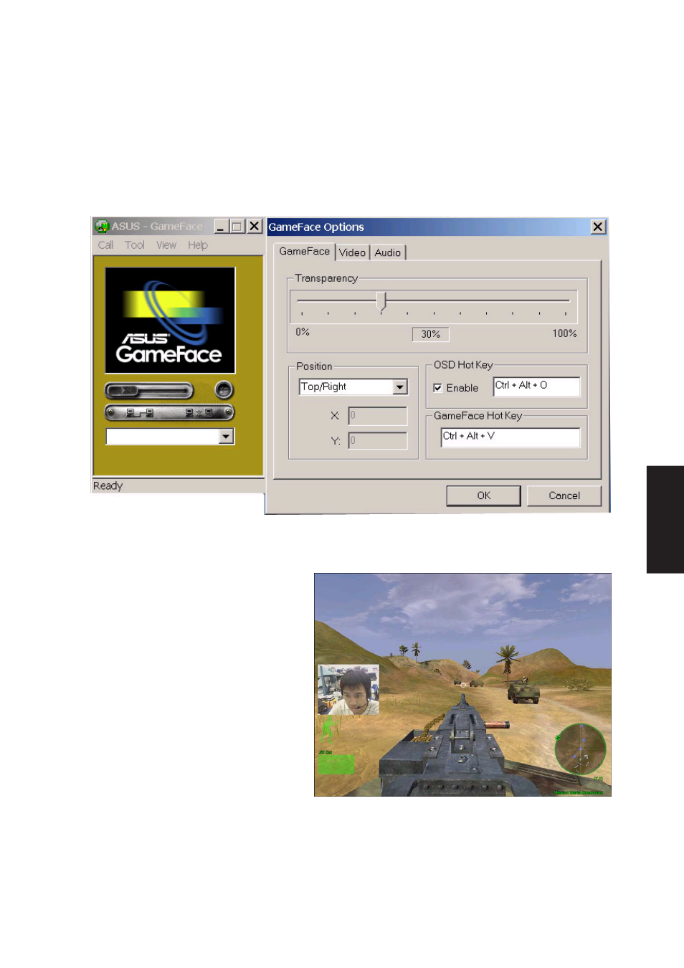
Task: Toggle the OSD Hot Key Enable checkbox
Action: (x=437, y=388)
